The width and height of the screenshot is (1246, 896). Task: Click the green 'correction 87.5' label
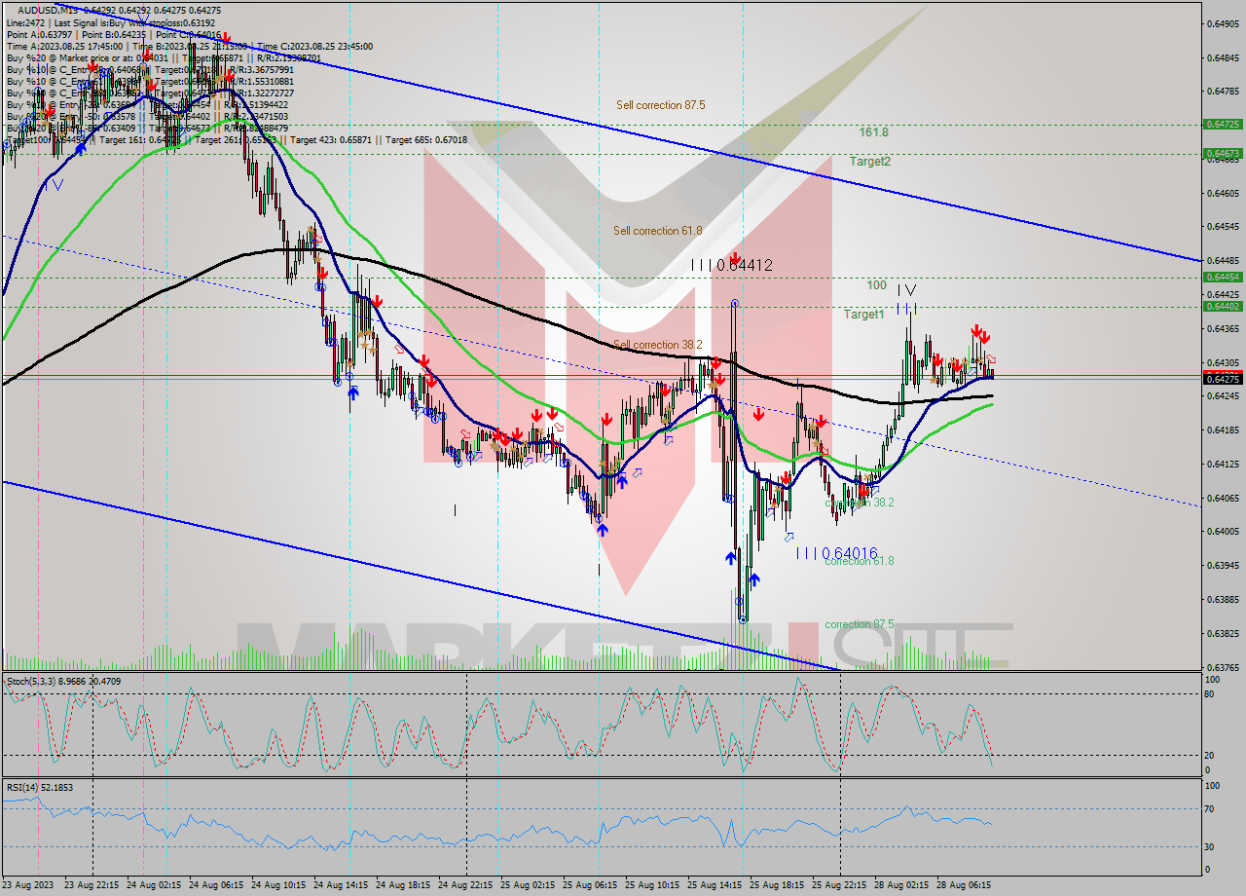(859, 624)
